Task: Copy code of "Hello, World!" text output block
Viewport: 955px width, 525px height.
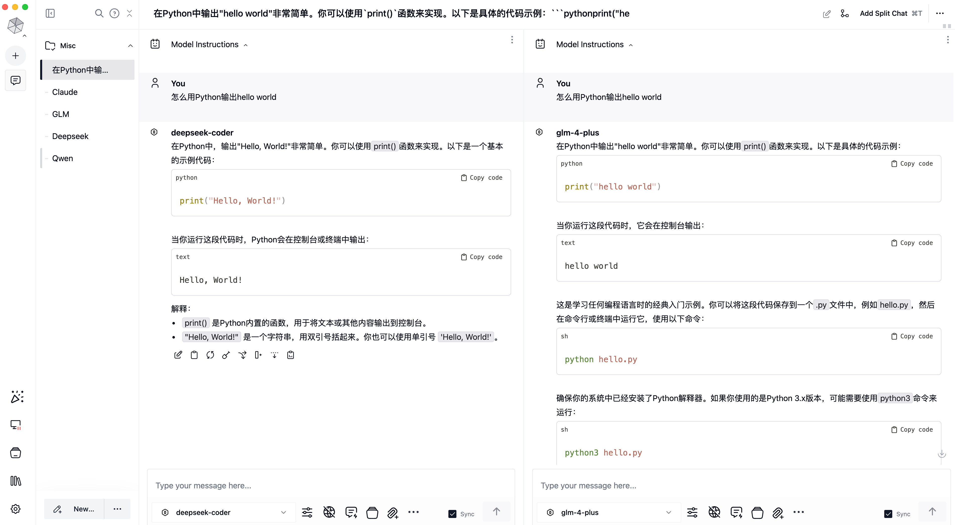Action: point(482,257)
